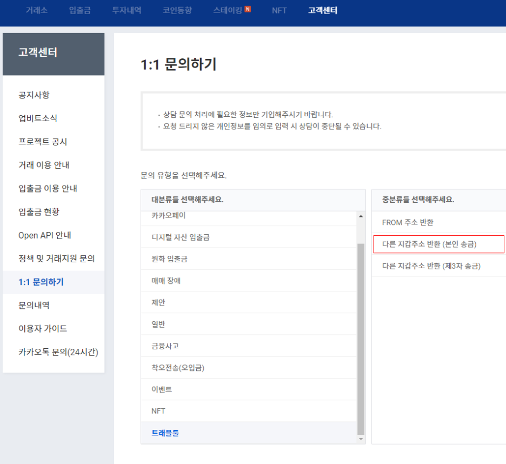Screen dimensions: 506x464
Task: Click category list scroll-up arrow
Action: coord(361,216)
